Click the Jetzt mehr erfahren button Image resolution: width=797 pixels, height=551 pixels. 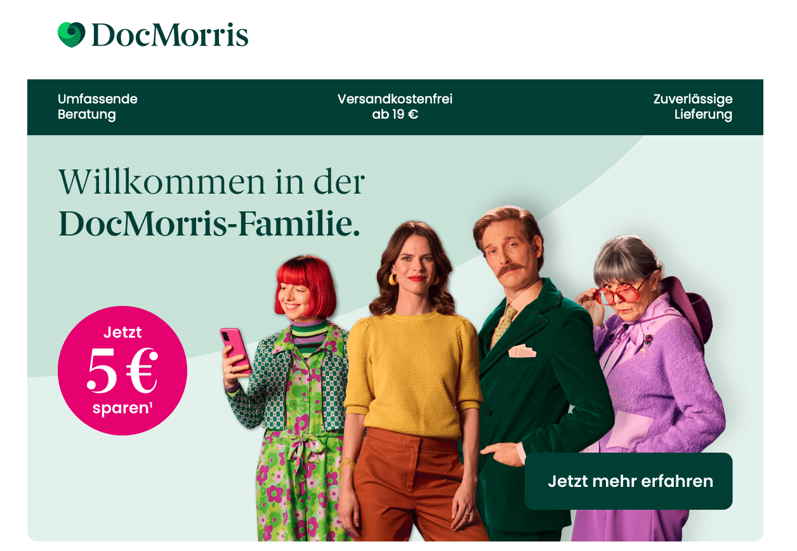point(629,481)
